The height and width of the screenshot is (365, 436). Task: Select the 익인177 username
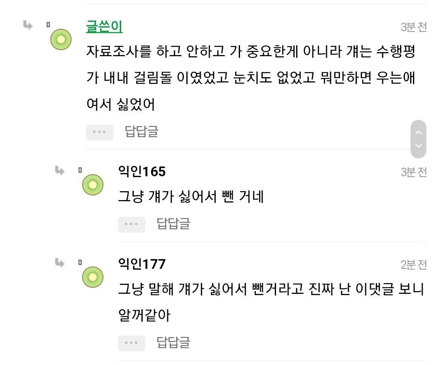tap(141, 264)
